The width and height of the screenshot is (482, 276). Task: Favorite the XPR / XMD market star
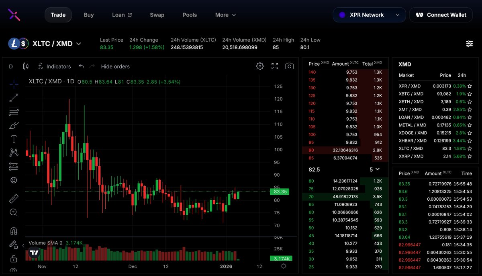point(470,86)
